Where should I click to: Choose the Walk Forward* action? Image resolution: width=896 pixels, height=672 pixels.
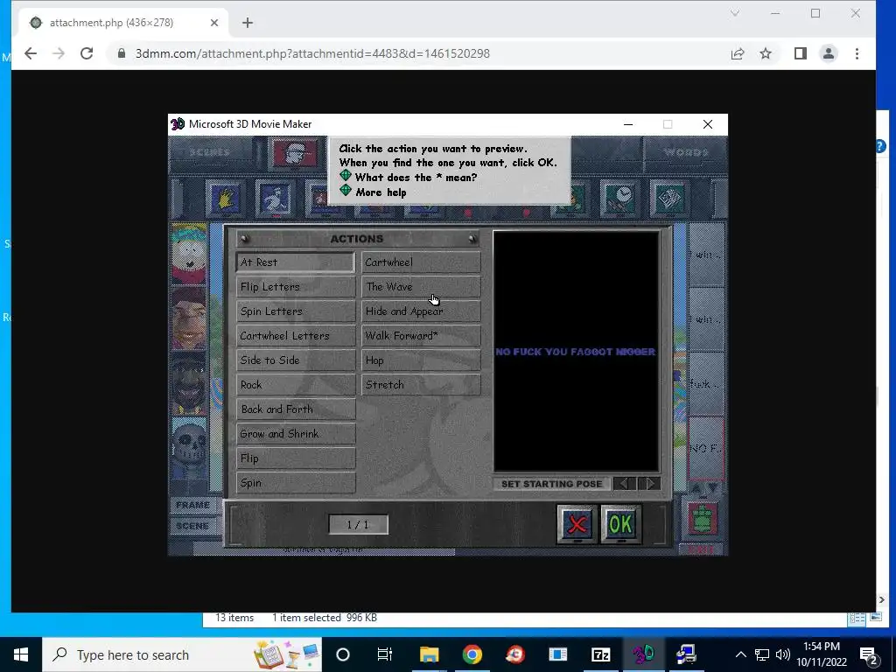(x=421, y=336)
